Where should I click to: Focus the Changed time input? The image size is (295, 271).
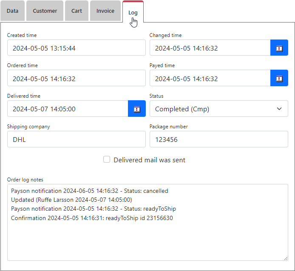(210, 48)
